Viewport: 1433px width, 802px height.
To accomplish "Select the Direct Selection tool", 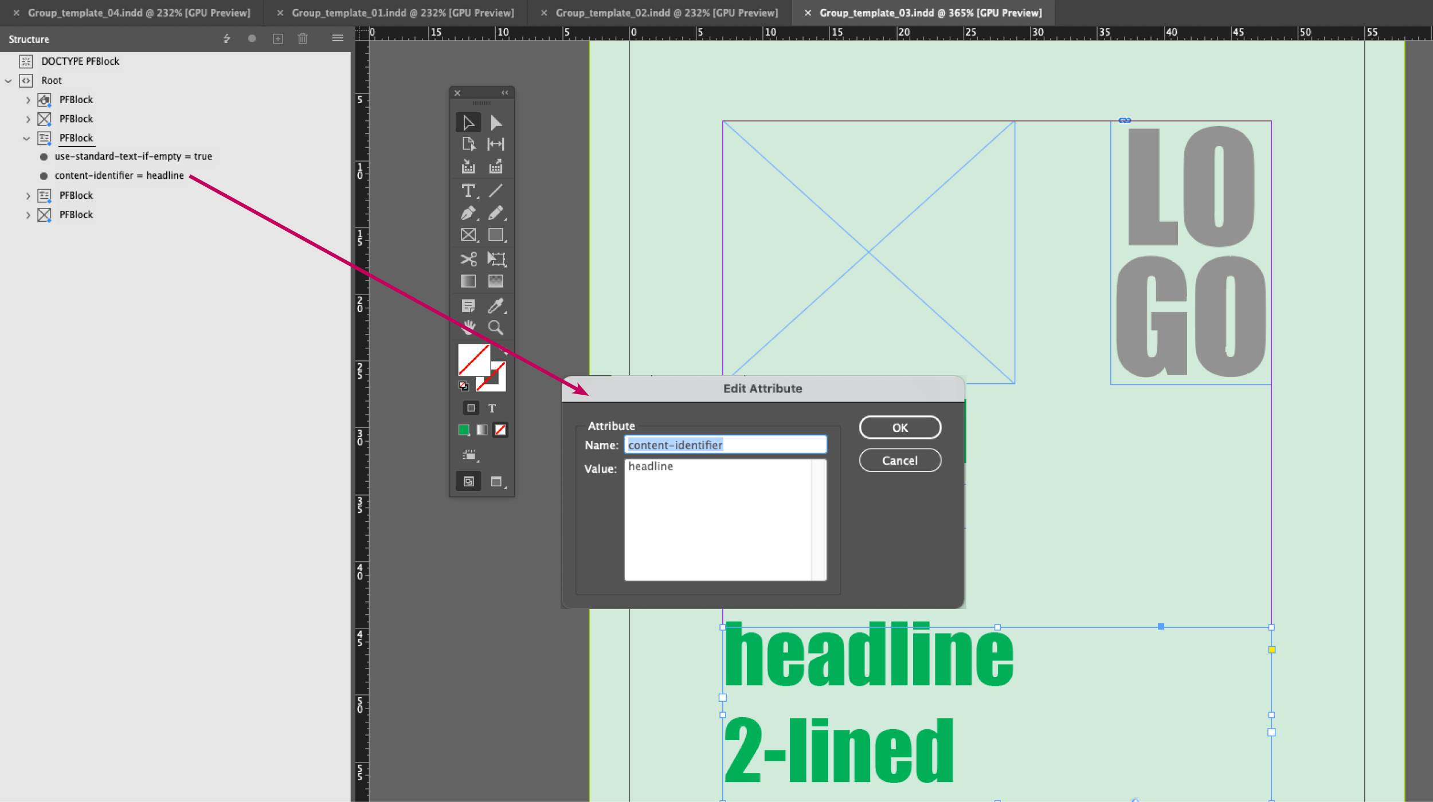I will (496, 123).
